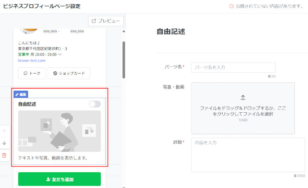308x188 pixels.
Task: Click the ショップカード button
Action: (69, 74)
